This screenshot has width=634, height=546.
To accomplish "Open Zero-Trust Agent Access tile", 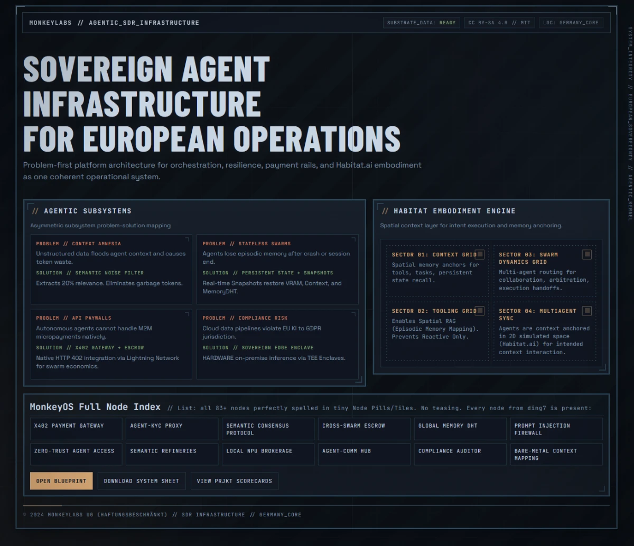I will 76,455.
